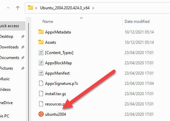Sort by Name column header
170x121 pixels.
tap(48, 22)
